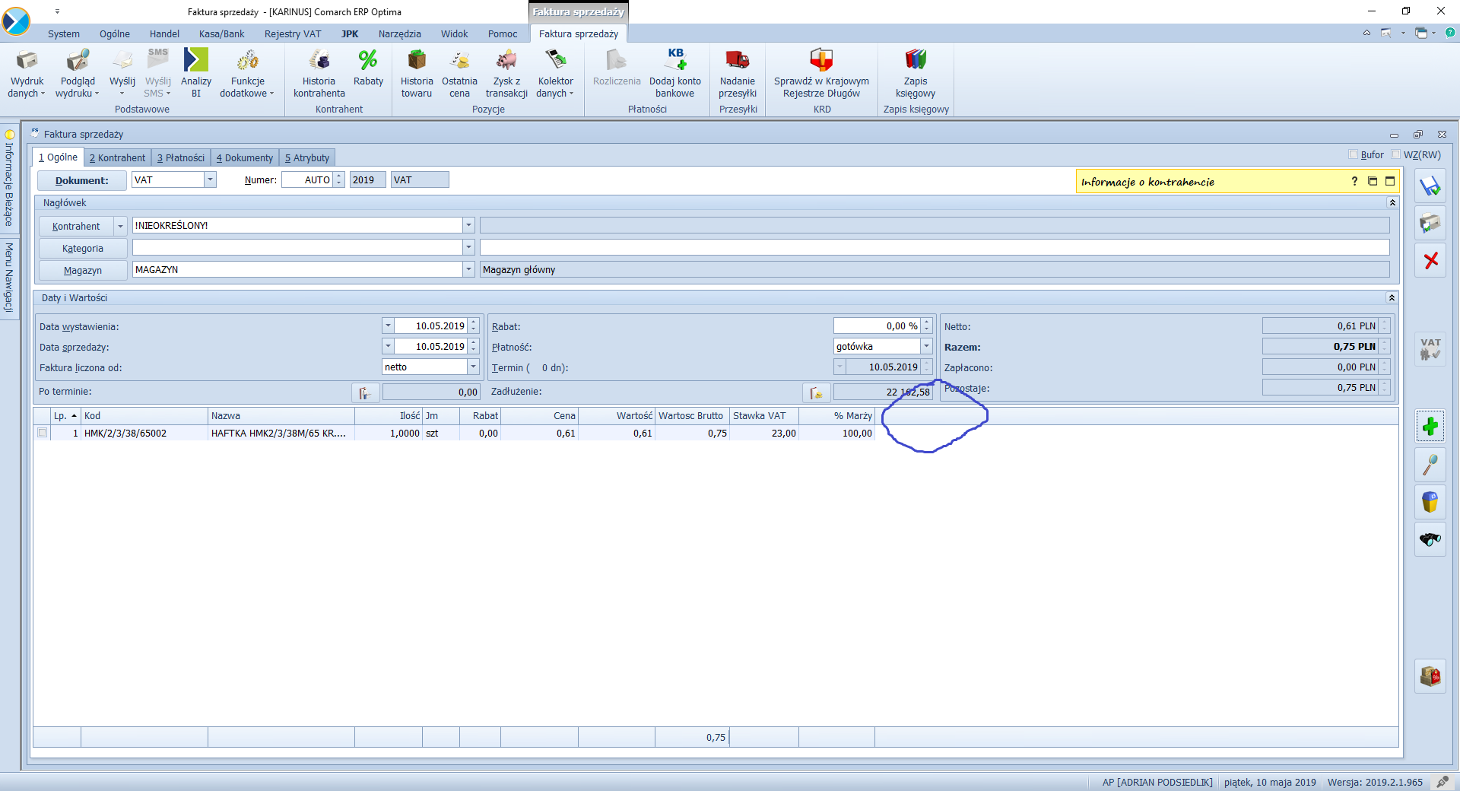The width and height of the screenshot is (1460, 791).
Task: Delete selected item with trash icon
Action: tap(1430, 502)
